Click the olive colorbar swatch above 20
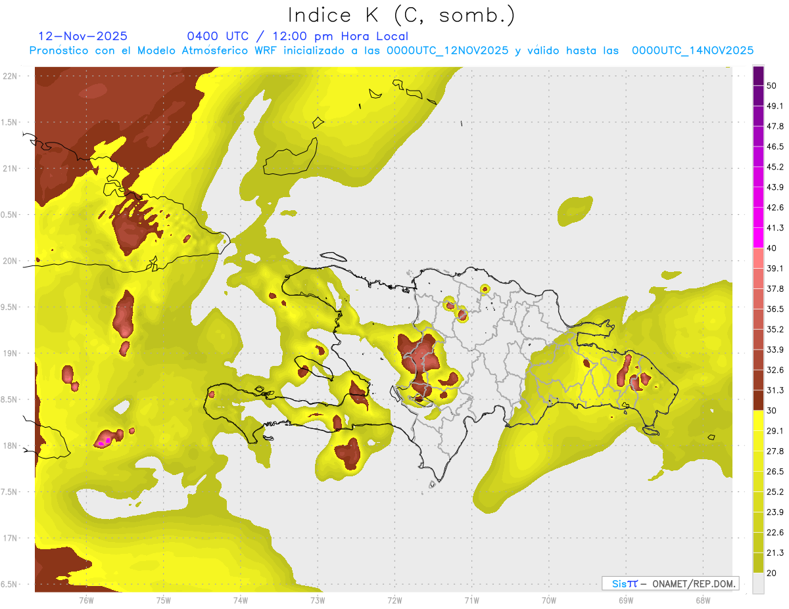This screenshot has height=609, width=789. pos(759,562)
